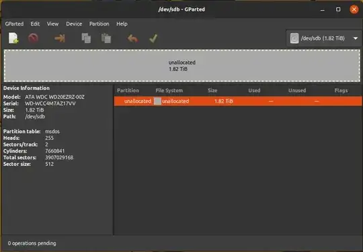Sort by the Size column header
This screenshot has width=363, height=252.
coord(212,91)
